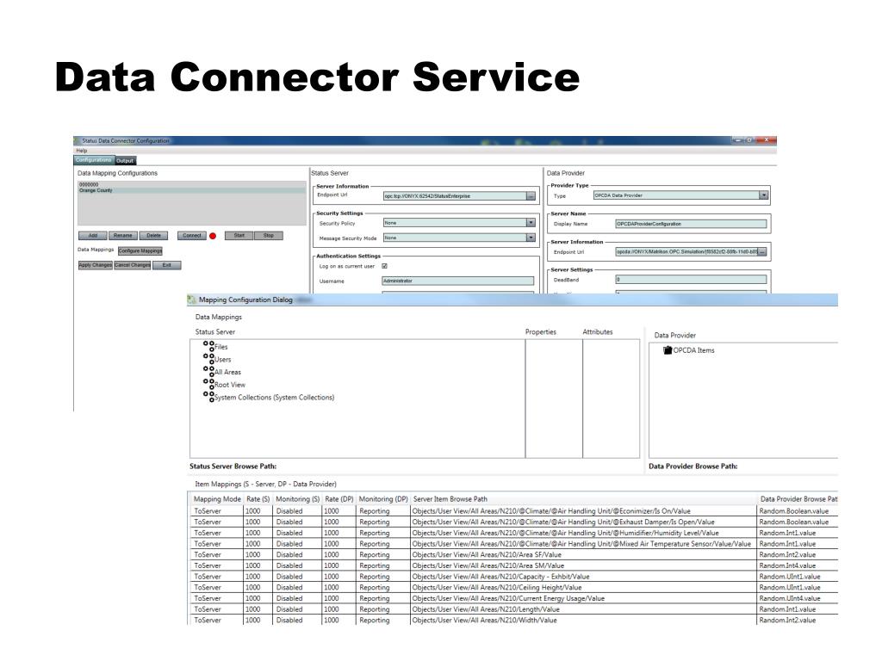
Task: Select the Current Energy Usage/Value row
Action: [x=513, y=598]
